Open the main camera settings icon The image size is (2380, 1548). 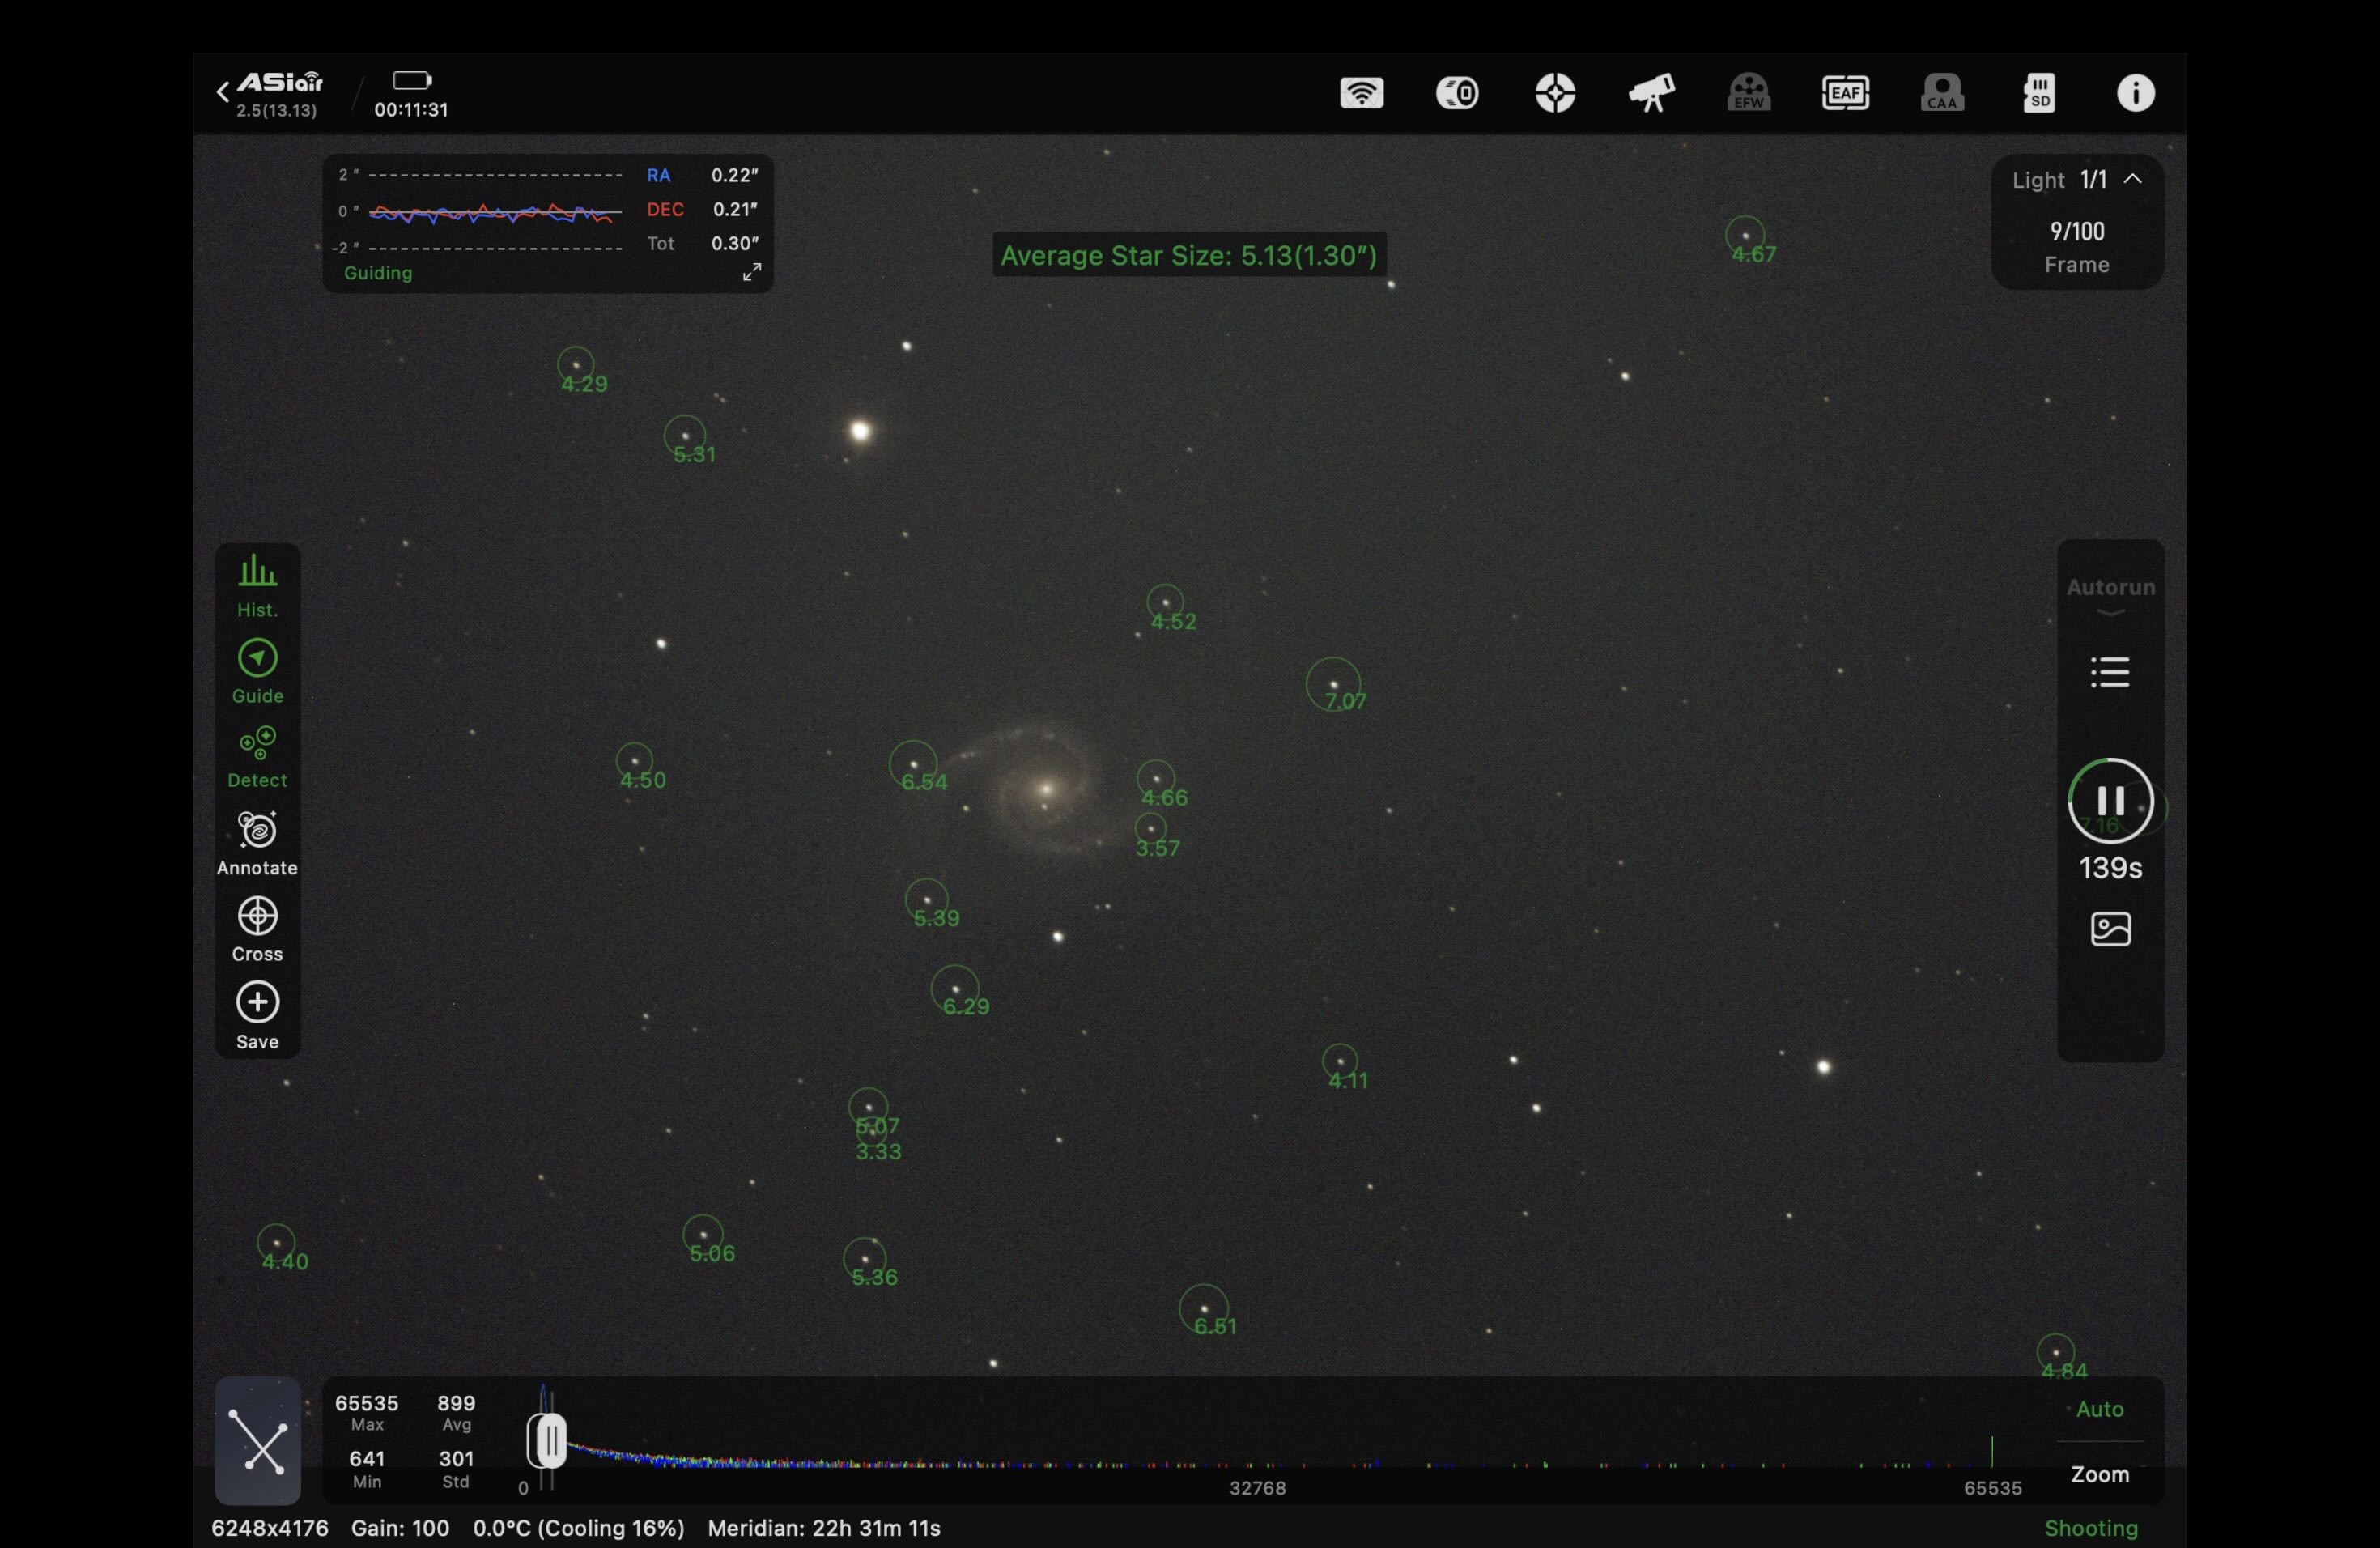click(x=1457, y=94)
